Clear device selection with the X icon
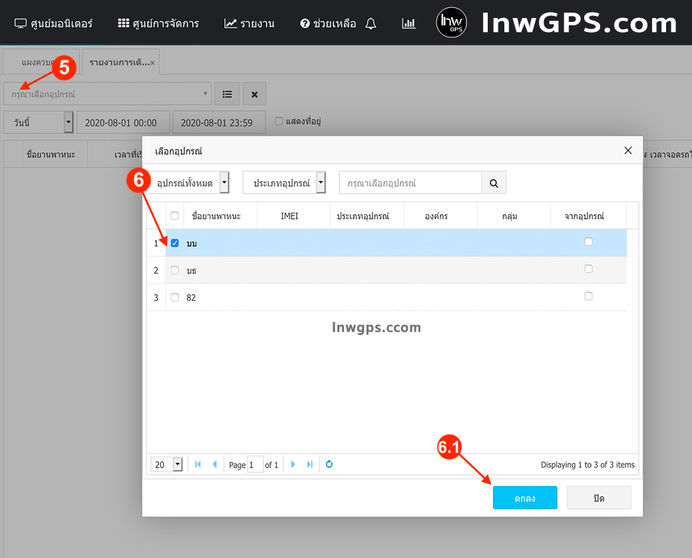Viewport: 692px width, 558px height. coord(254,94)
